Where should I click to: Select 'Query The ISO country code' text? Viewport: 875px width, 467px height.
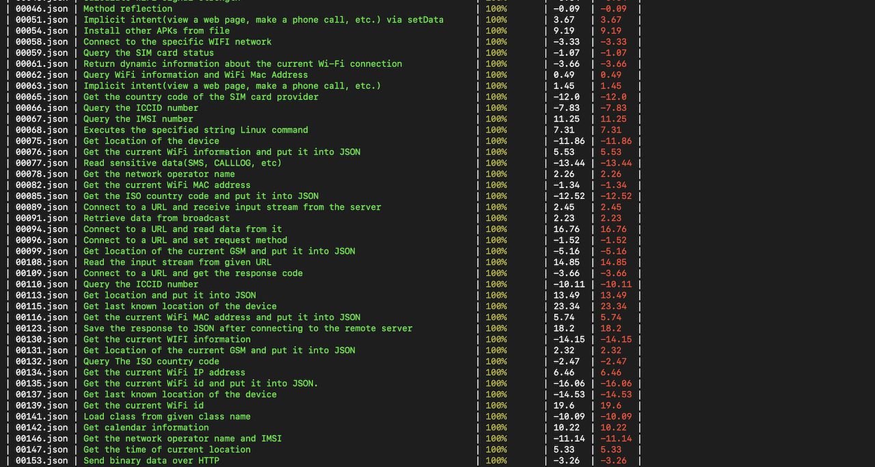tap(151, 361)
